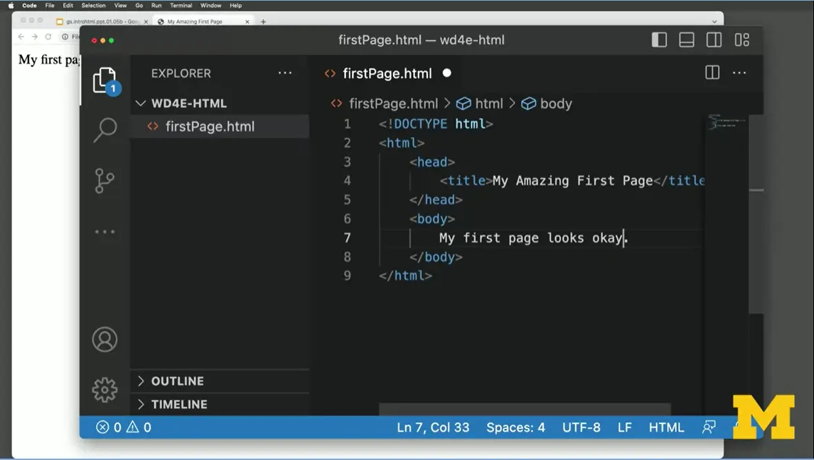Screen dimensions: 814x460
Task: Click the additional views ellipsis in the Activity Bar
Action: point(105,231)
